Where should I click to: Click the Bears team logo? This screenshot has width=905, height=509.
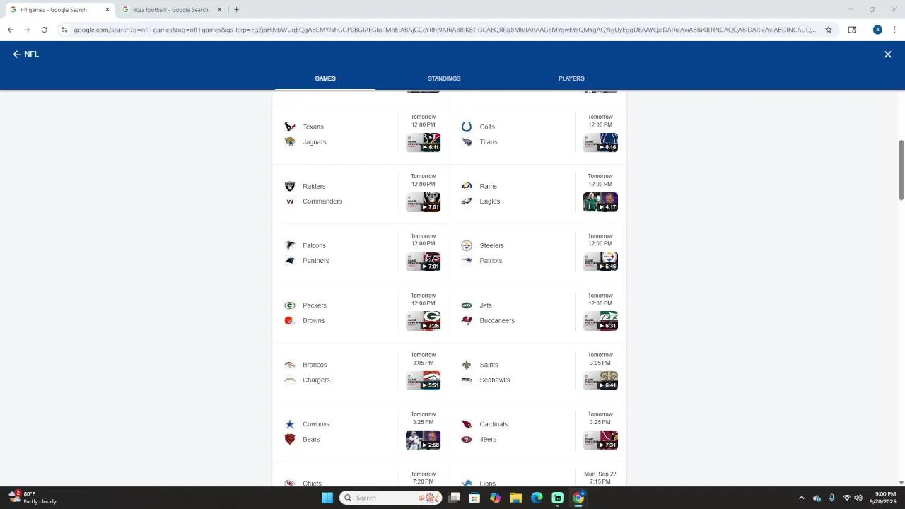[x=290, y=440]
